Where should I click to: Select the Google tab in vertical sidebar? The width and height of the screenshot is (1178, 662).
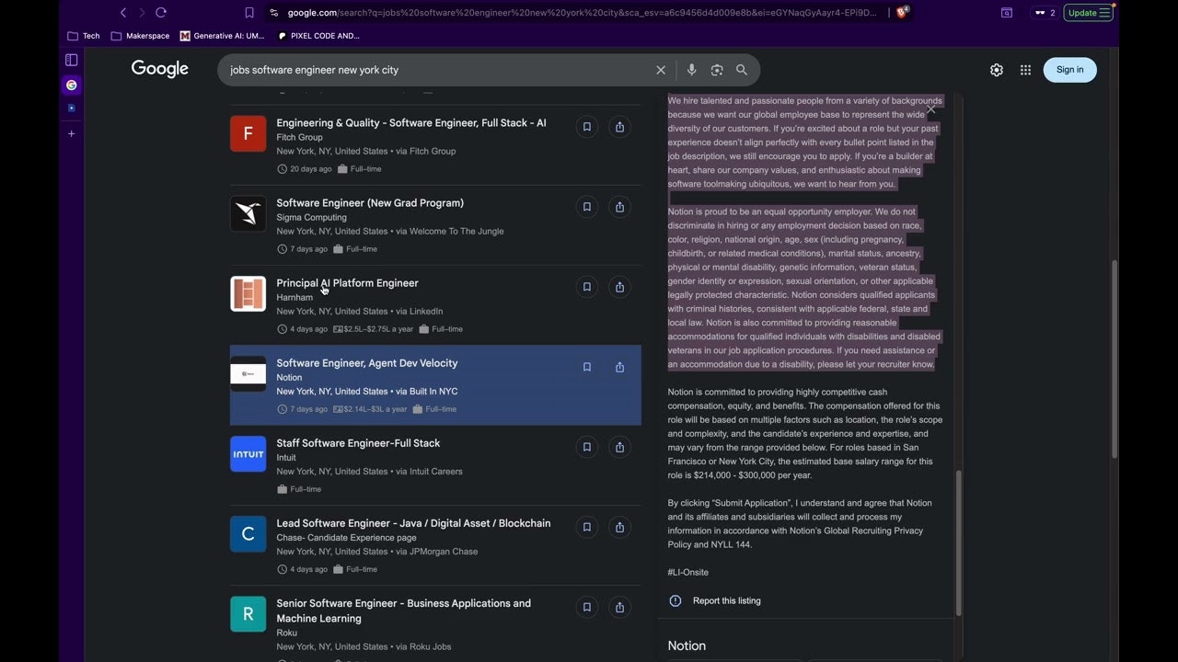tap(72, 85)
